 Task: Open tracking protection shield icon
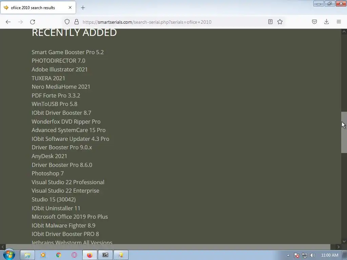pyautogui.click(x=67, y=22)
